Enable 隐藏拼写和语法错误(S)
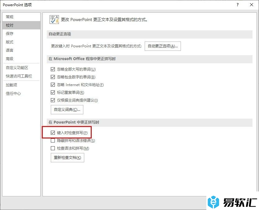259x210 pixels. coord(53,141)
